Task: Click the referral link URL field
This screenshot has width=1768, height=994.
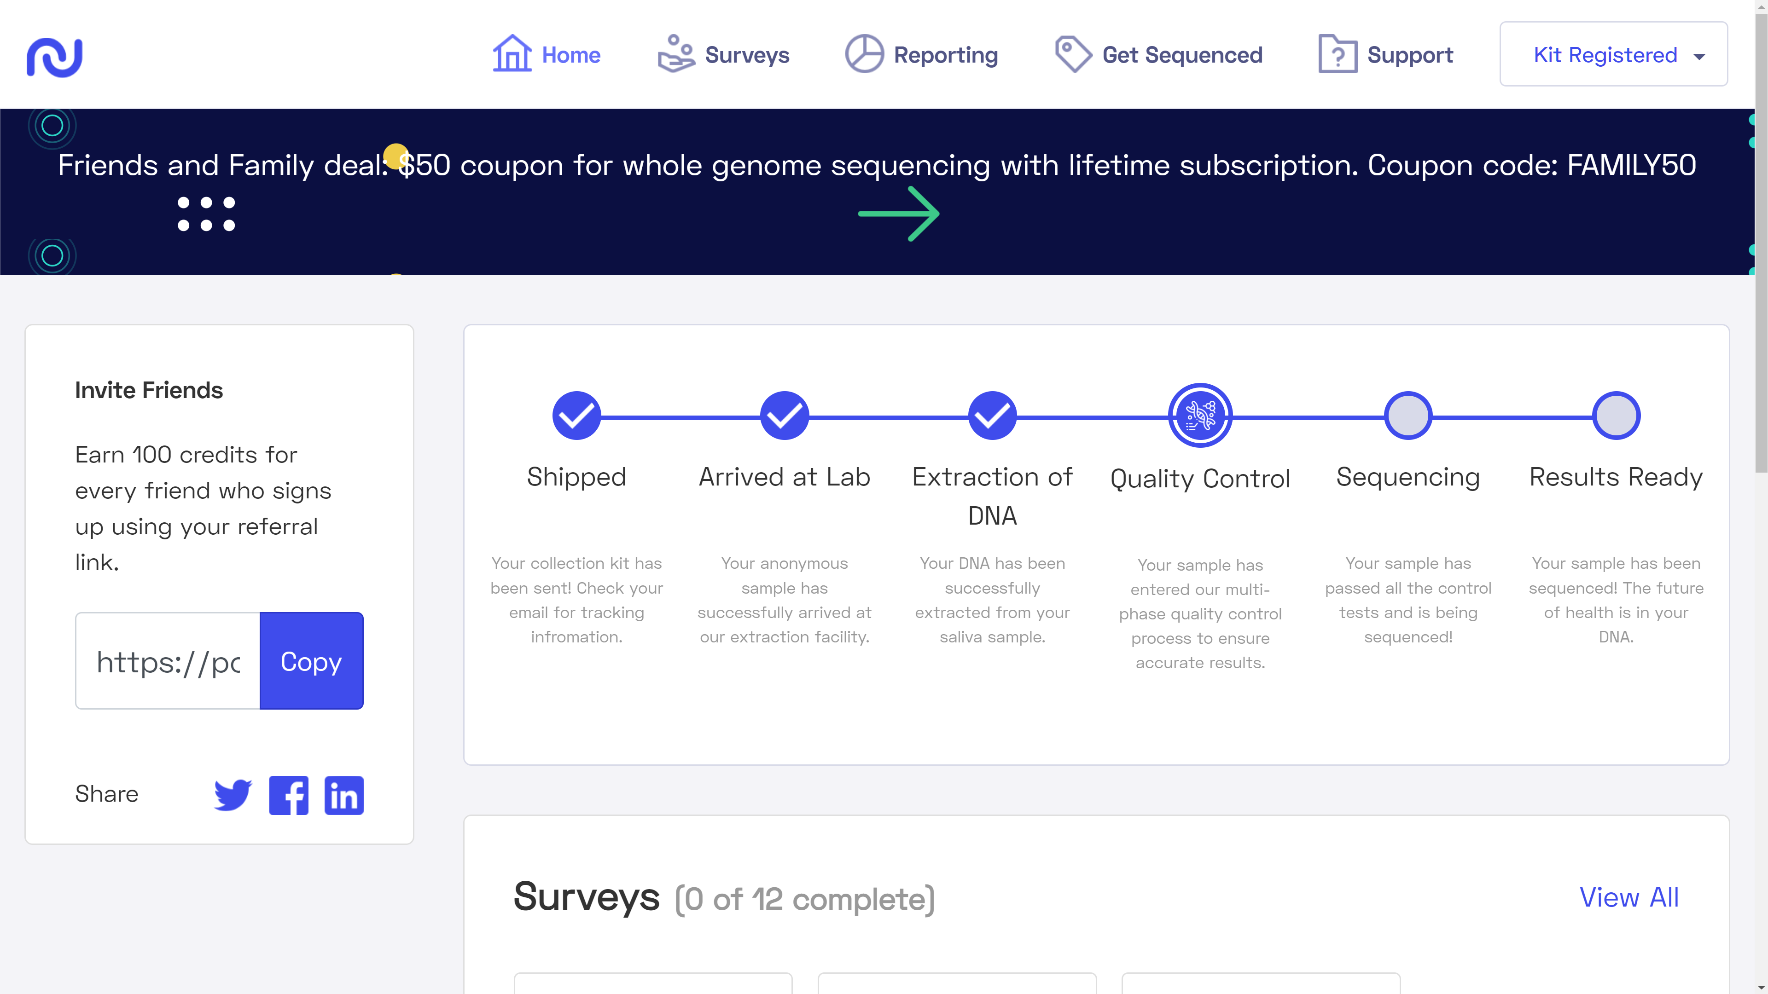Action: 168,661
